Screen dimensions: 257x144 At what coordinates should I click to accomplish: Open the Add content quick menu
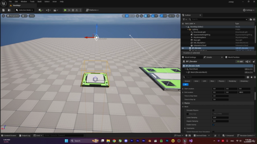41,10
